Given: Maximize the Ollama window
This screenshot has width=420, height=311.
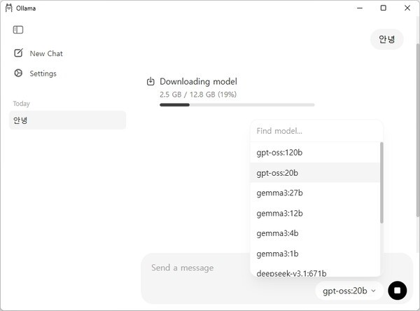Looking at the screenshot, I should coord(383,8).
